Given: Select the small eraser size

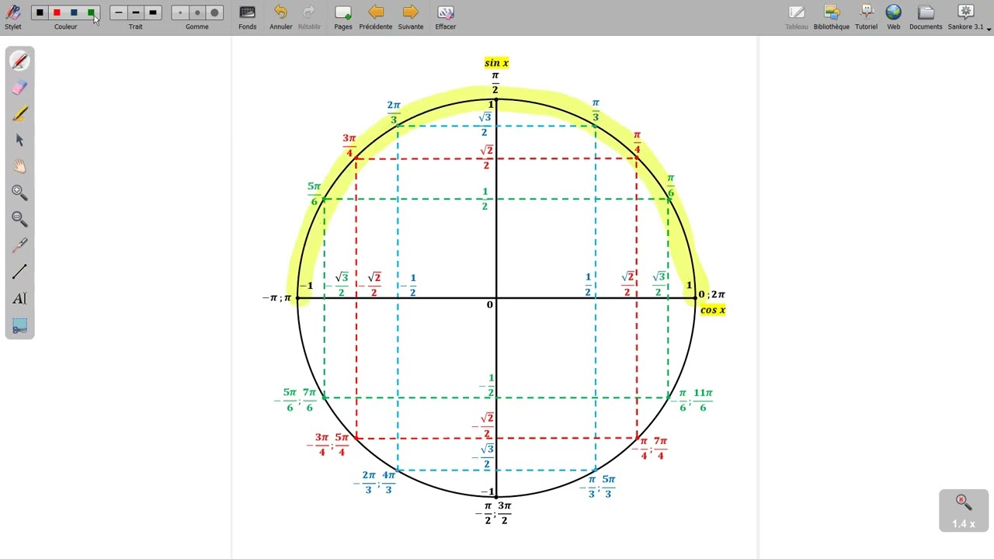Looking at the screenshot, I should pyautogui.click(x=180, y=12).
